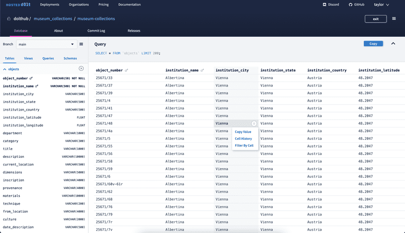Click the materials column in sidebar

[11, 196]
